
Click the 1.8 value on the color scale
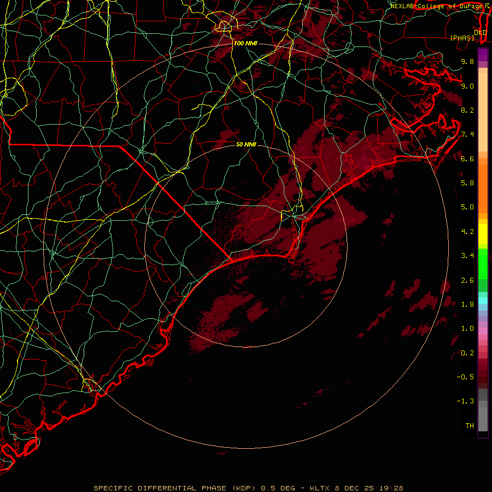pos(467,304)
